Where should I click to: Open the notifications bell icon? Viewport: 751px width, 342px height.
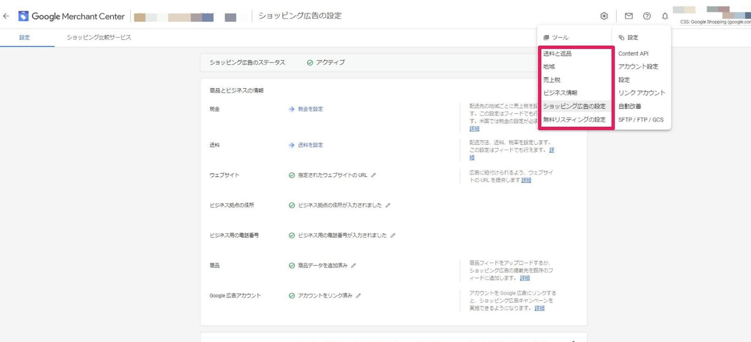665,16
